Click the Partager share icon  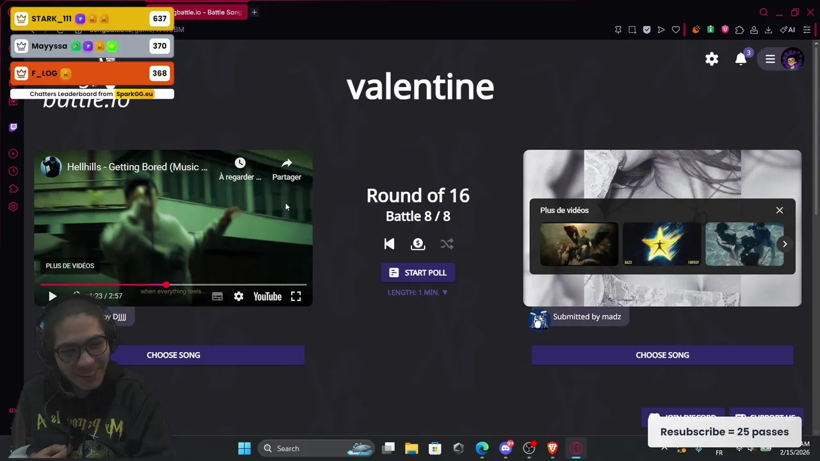click(x=286, y=163)
